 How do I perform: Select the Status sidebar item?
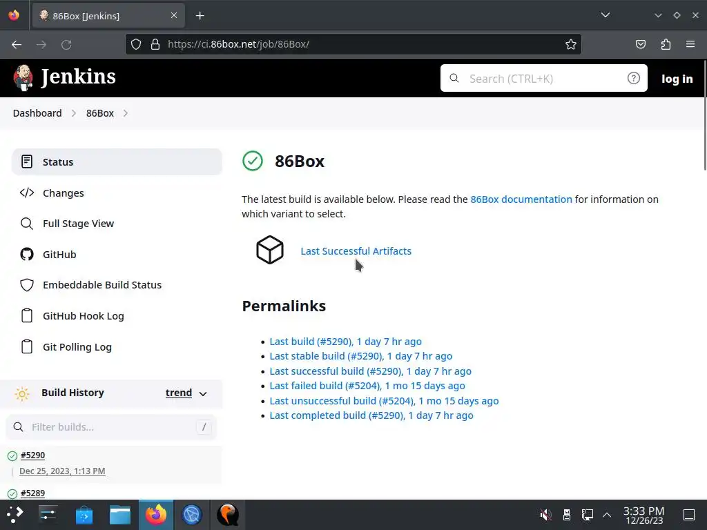[x=117, y=161]
